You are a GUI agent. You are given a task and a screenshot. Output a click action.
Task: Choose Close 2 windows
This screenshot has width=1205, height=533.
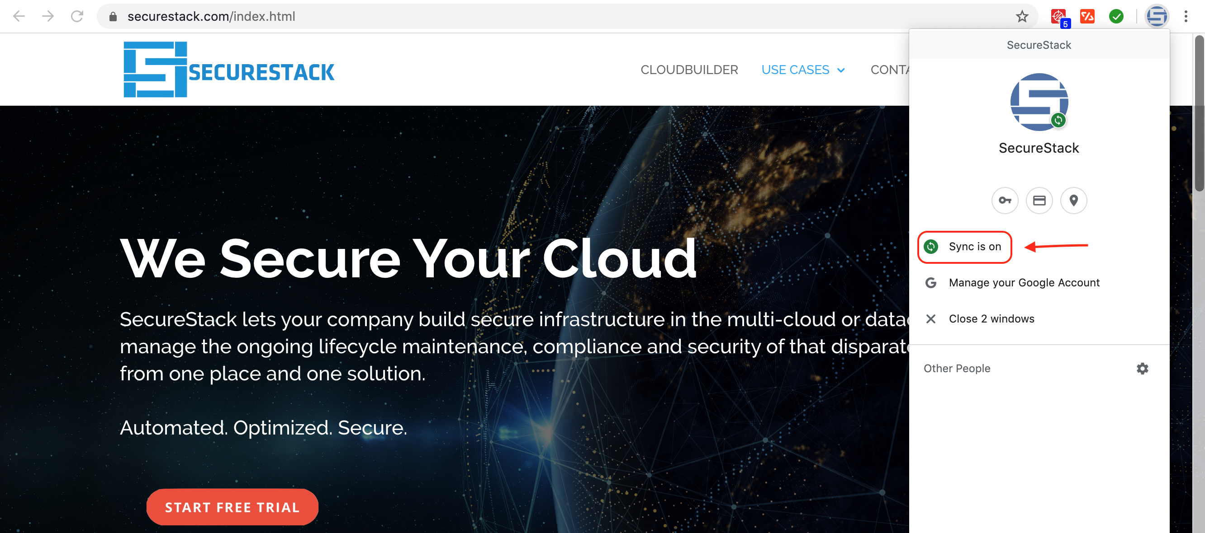click(1039, 318)
